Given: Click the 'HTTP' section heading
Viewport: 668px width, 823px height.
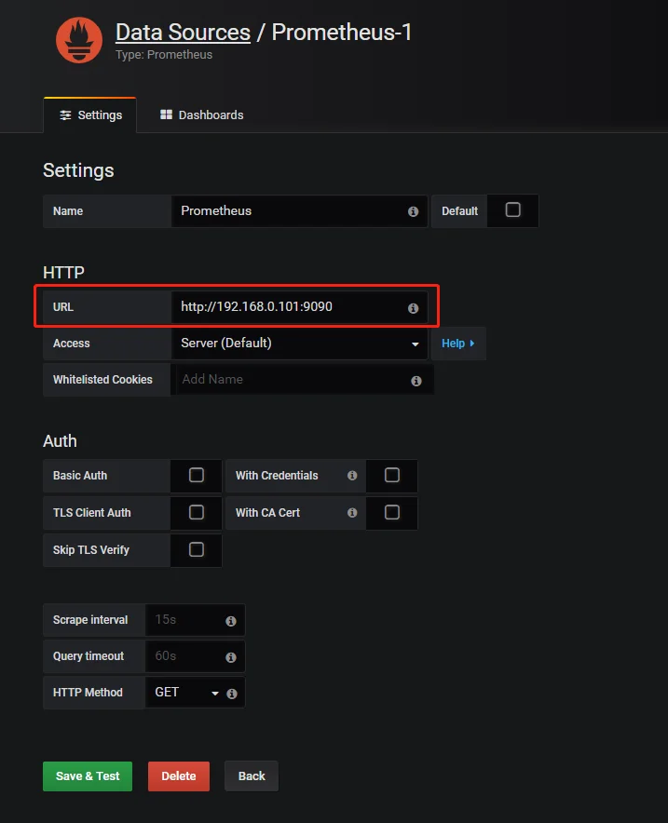Looking at the screenshot, I should click(63, 273).
